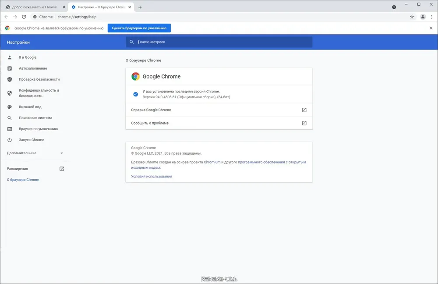
Task: Dismiss the default browser infobar
Action: (x=431, y=28)
